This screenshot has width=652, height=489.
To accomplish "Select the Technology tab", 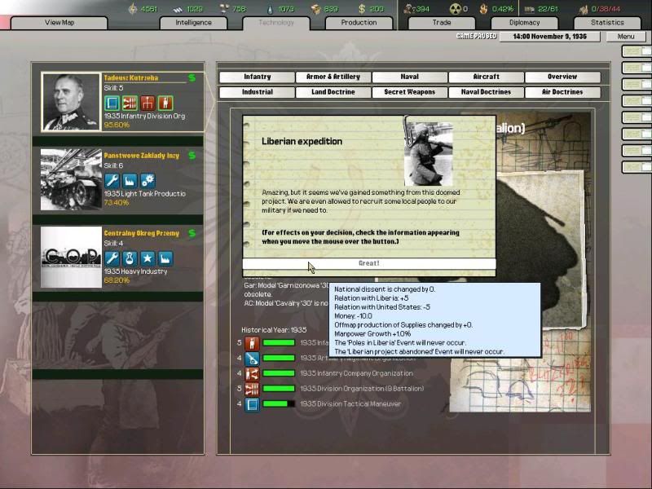I will tap(276, 23).
